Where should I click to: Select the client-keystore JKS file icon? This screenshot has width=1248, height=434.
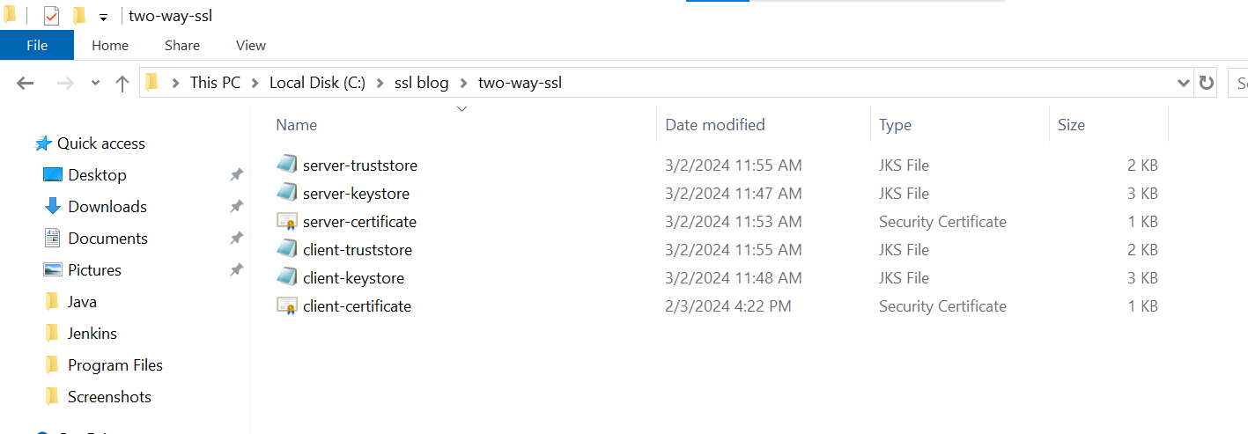click(x=286, y=277)
